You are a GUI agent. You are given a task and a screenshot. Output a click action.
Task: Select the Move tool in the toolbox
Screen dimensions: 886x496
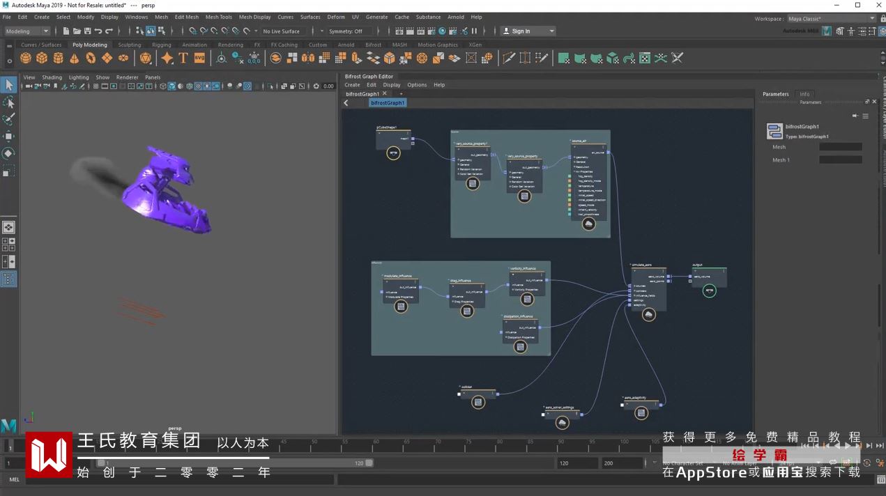click(x=8, y=136)
